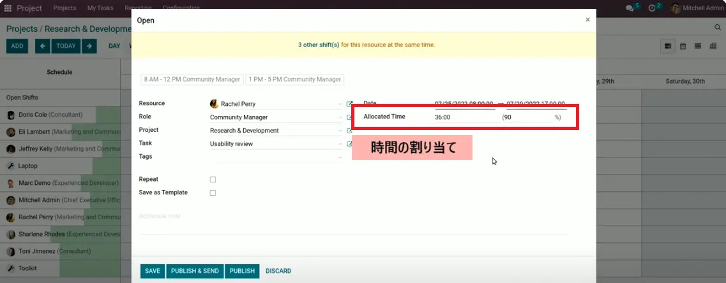
Task: Enable the Repeat checkbox
Action: click(213, 179)
